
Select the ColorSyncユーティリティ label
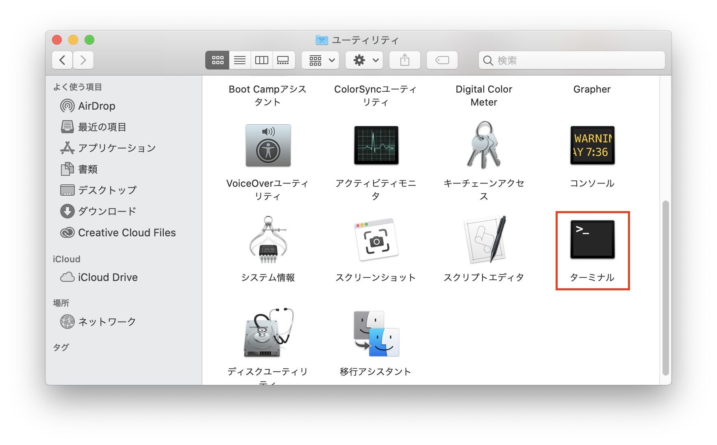tap(376, 95)
